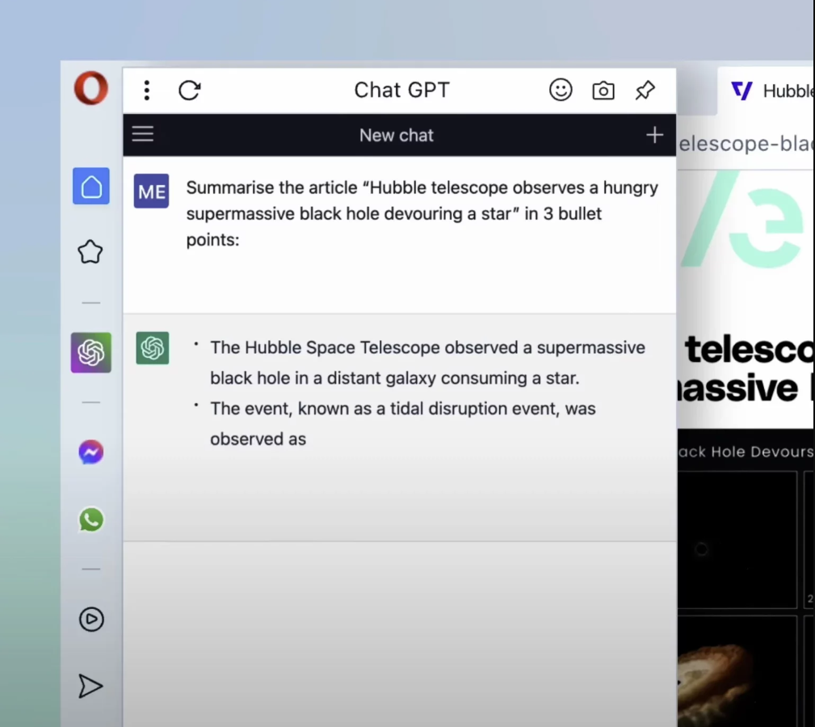Click the New chat header title
The height and width of the screenshot is (727, 815).
point(396,136)
